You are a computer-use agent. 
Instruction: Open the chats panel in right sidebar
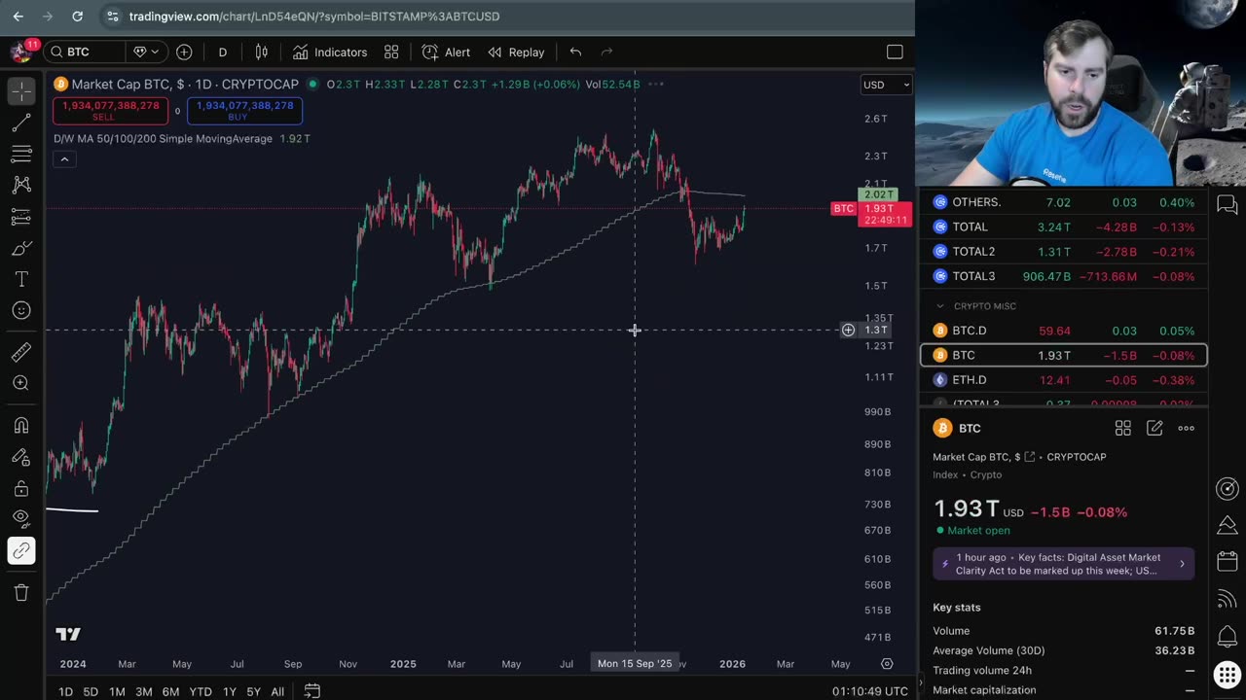[x=1228, y=204]
